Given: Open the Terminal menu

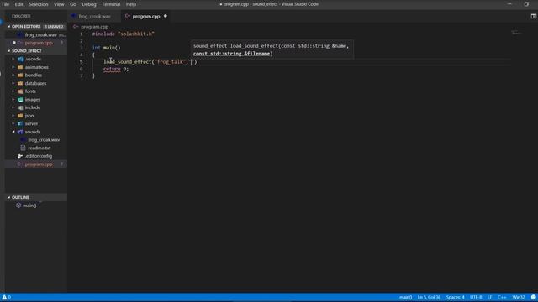Looking at the screenshot, I should coord(111,4).
